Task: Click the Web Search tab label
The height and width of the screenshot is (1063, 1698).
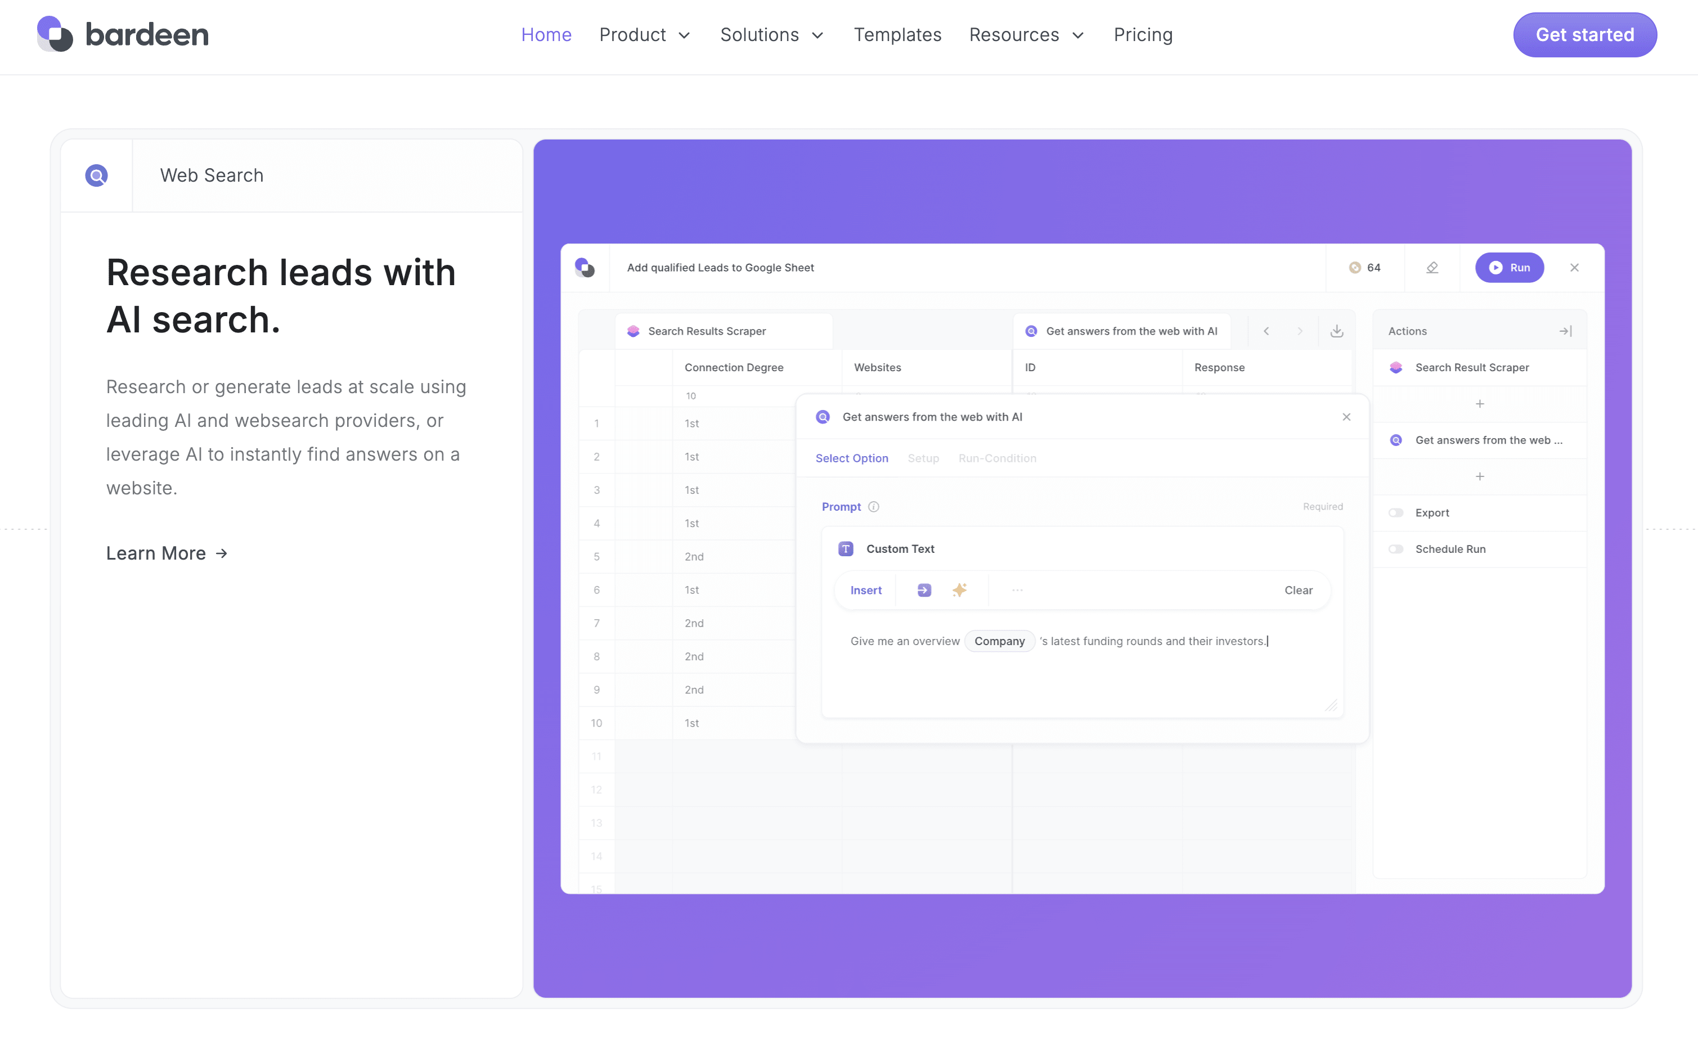Action: 212,175
